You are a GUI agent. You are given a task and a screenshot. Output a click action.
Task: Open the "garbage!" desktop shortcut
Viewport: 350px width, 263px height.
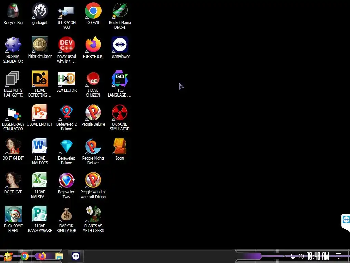coord(40,11)
